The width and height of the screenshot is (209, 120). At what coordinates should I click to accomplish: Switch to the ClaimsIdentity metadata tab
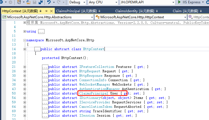coord(135,11)
